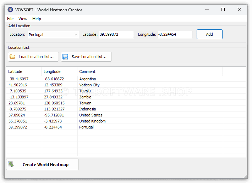Click the floppy disk icon on Save Location List
Viewport: 252px width, 183px height.
[65, 57]
